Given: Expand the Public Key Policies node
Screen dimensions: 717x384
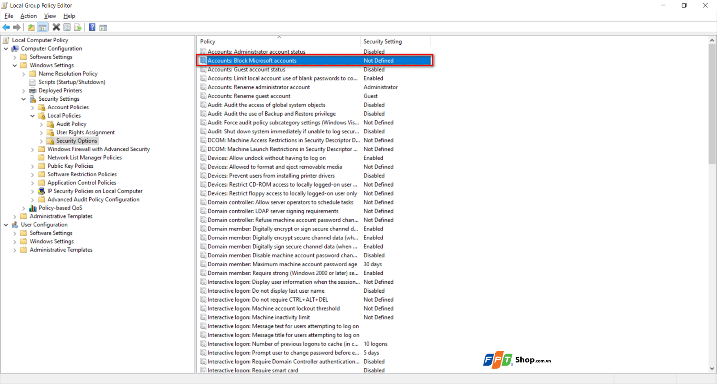Looking at the screenshot, I should [33, 166].
